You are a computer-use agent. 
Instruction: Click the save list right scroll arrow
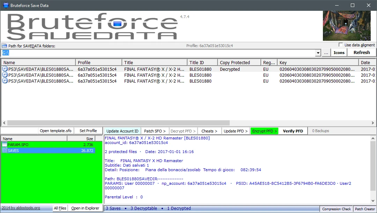point(373,123)
